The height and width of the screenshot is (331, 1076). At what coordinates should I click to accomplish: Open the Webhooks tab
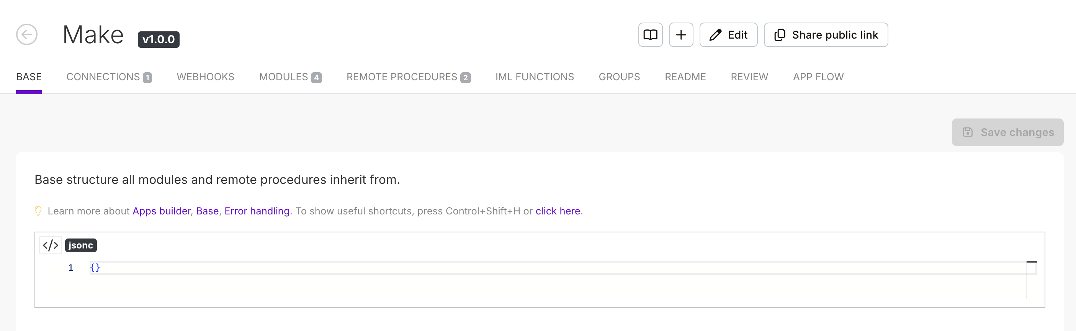click(205, 77)
